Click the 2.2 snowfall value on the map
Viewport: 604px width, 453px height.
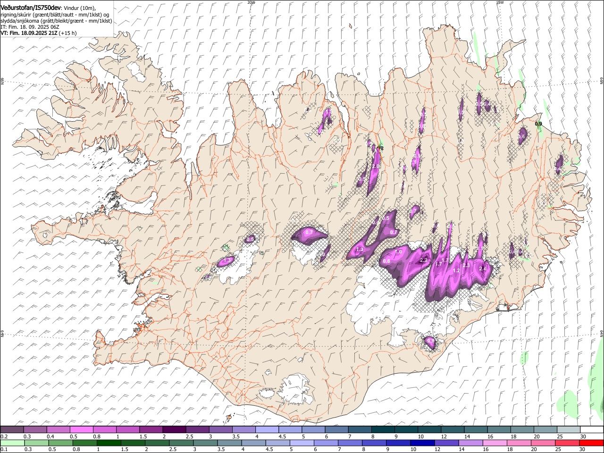click(423, 260)
